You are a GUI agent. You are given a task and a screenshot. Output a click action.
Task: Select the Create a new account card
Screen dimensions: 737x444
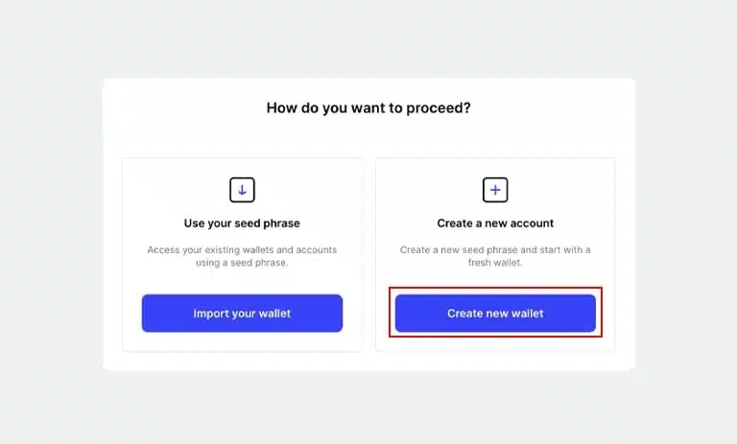(495, 255)
